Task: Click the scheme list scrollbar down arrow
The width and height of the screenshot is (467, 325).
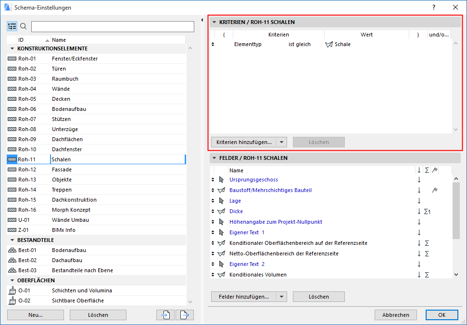Action: click(x=190, y=302)
